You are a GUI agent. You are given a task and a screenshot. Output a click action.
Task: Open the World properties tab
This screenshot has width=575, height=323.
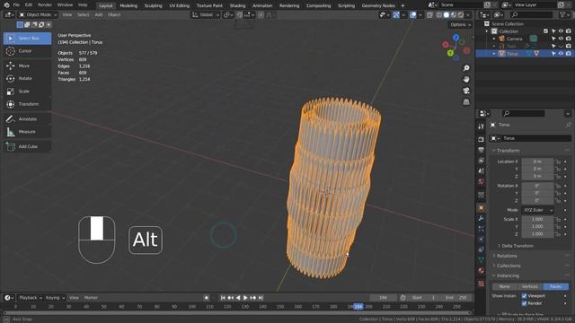coord(482,181)
